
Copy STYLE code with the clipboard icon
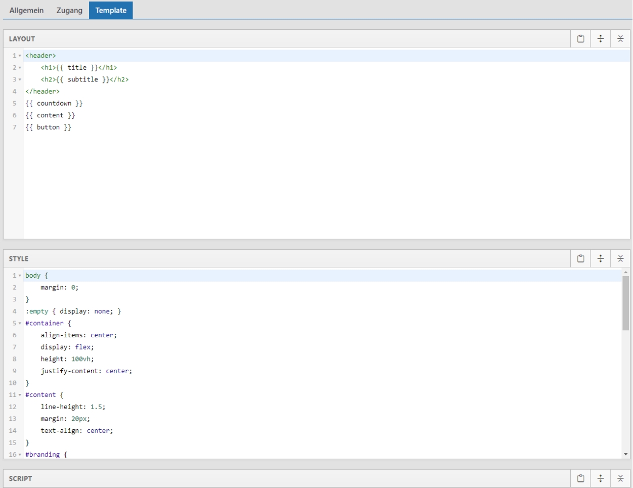coord(580,259)
